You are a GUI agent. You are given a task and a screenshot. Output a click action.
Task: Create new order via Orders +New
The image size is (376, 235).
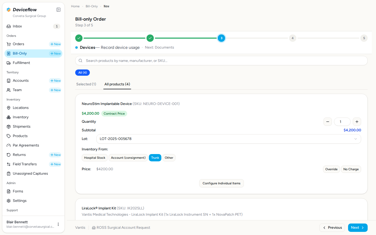click(x=55, y=44)
